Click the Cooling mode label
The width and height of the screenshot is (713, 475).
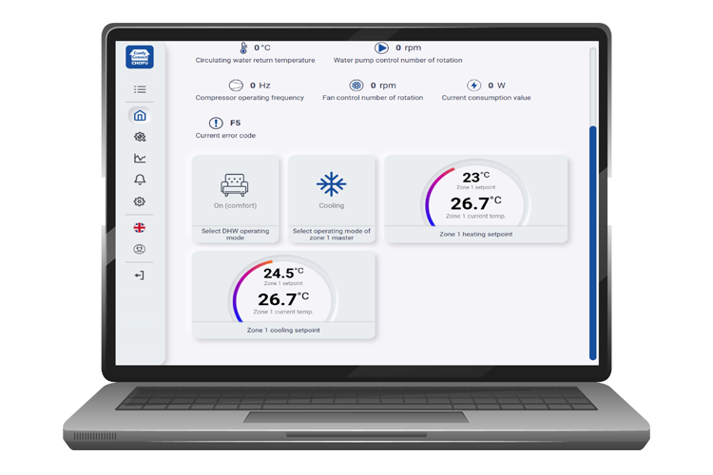point(332,206)
